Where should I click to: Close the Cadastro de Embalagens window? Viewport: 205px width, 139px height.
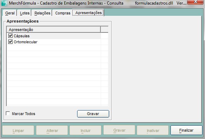tap(195, 2)
